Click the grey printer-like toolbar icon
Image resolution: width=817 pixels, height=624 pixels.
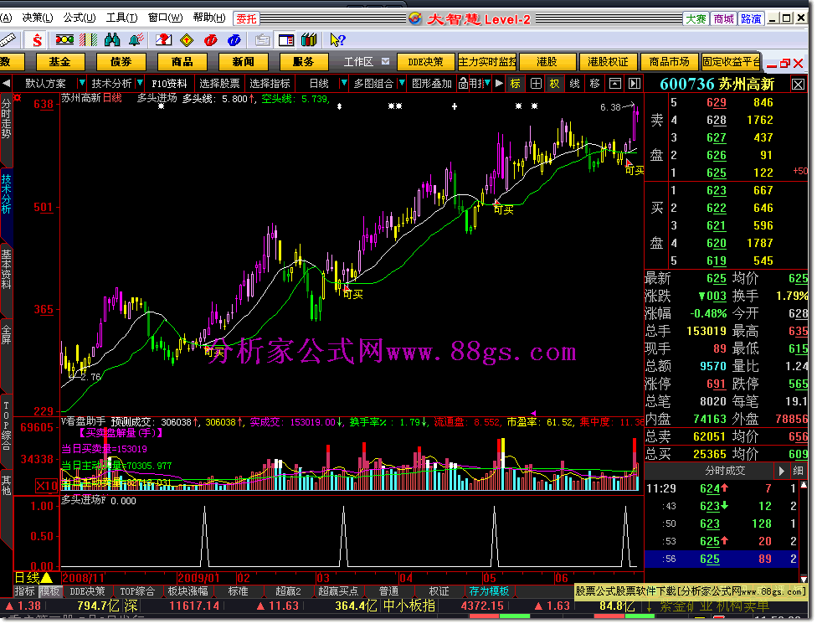(x=263, y=40)
